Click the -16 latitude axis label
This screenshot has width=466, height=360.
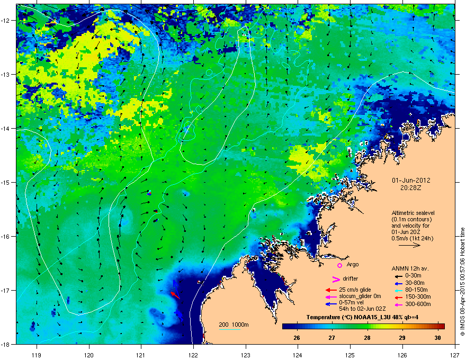click(x=6, y=237)
